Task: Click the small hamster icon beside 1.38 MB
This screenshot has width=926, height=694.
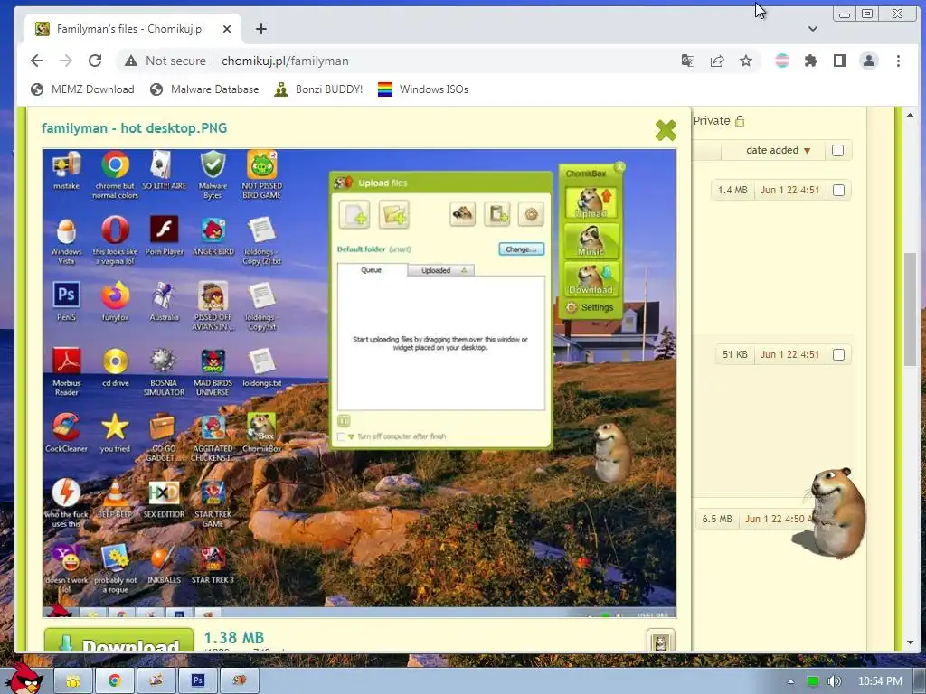Action: (x=660, y=641)
